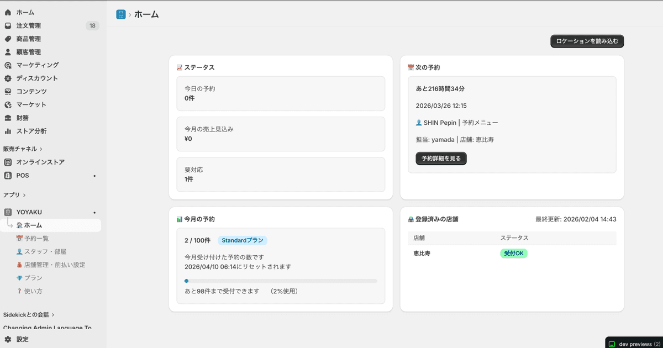Image resolution: width=663 pixels, height=348 pixels.
Task: Open store analytics bar chart icon
Action: pos(8,131)
